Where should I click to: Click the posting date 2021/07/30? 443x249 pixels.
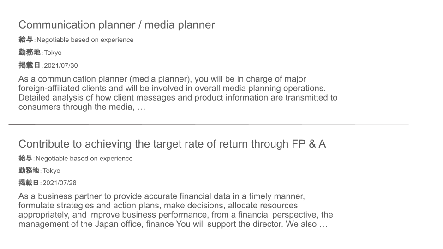pos(61,65)
